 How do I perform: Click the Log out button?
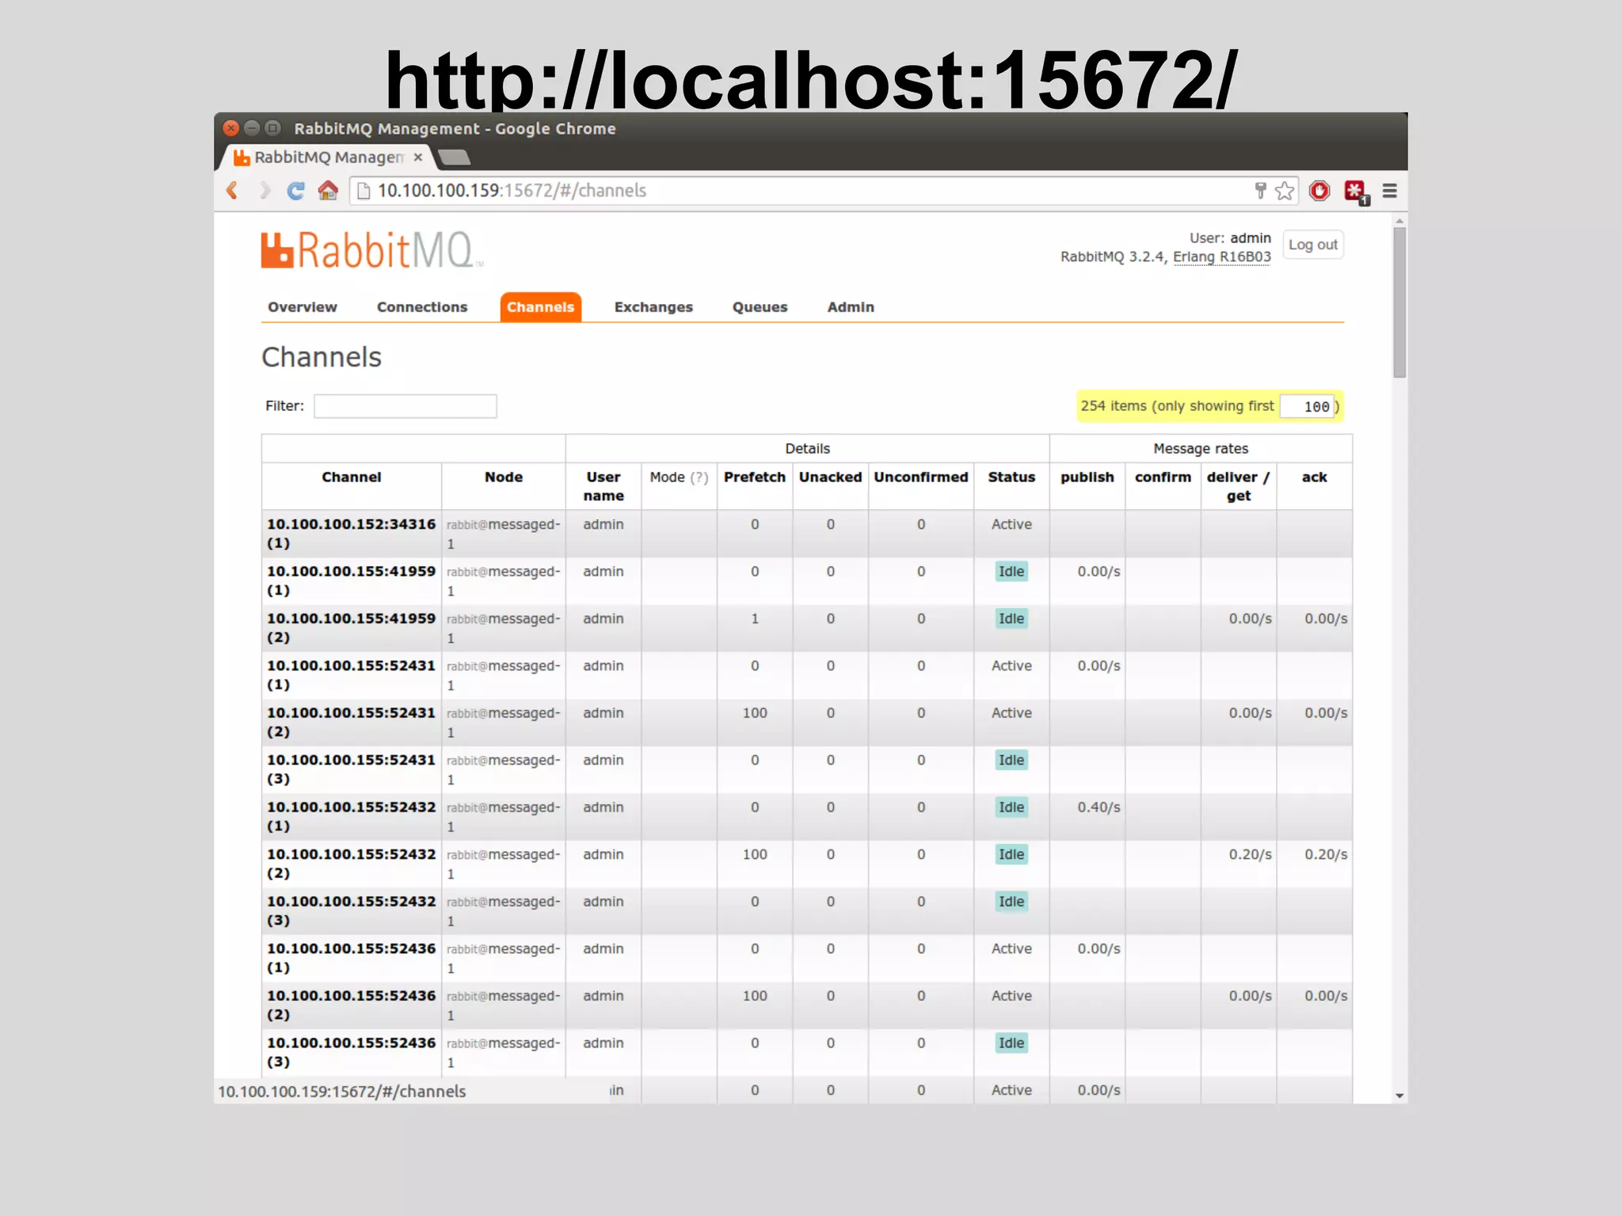click(x=1313, y=245)
